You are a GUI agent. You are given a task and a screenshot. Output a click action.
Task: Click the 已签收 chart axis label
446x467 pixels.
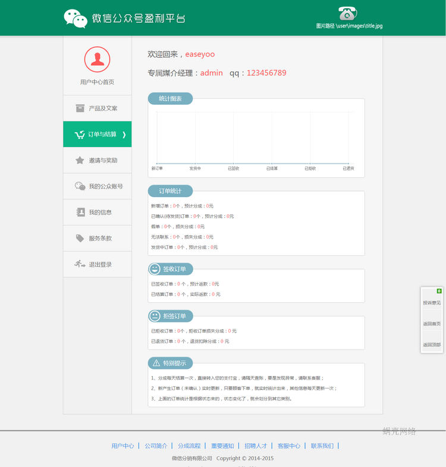coord(234,168)
